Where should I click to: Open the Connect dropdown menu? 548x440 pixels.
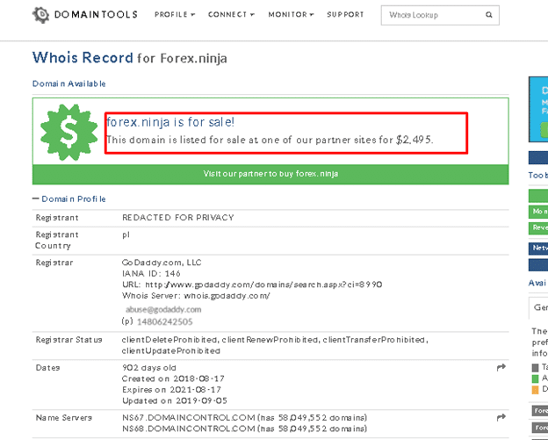231,15
